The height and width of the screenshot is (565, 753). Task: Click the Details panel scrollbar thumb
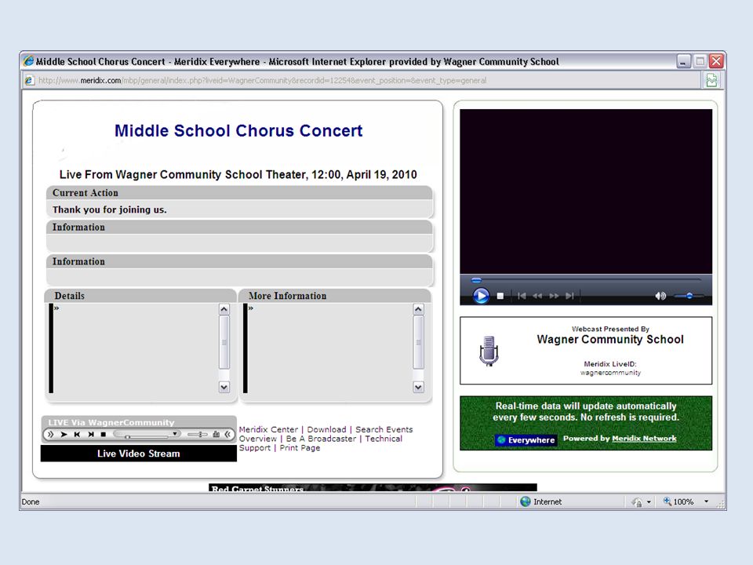[x=224, y=342]
